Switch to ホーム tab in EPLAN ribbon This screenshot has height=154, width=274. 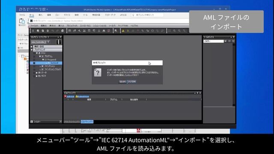coord(32,15)
